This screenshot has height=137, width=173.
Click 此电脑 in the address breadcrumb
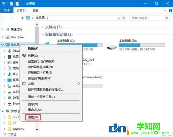(x=40, y=18)
